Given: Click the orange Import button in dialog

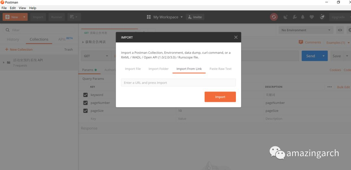Looking at the screenshot, I should [x=220, y=97].
